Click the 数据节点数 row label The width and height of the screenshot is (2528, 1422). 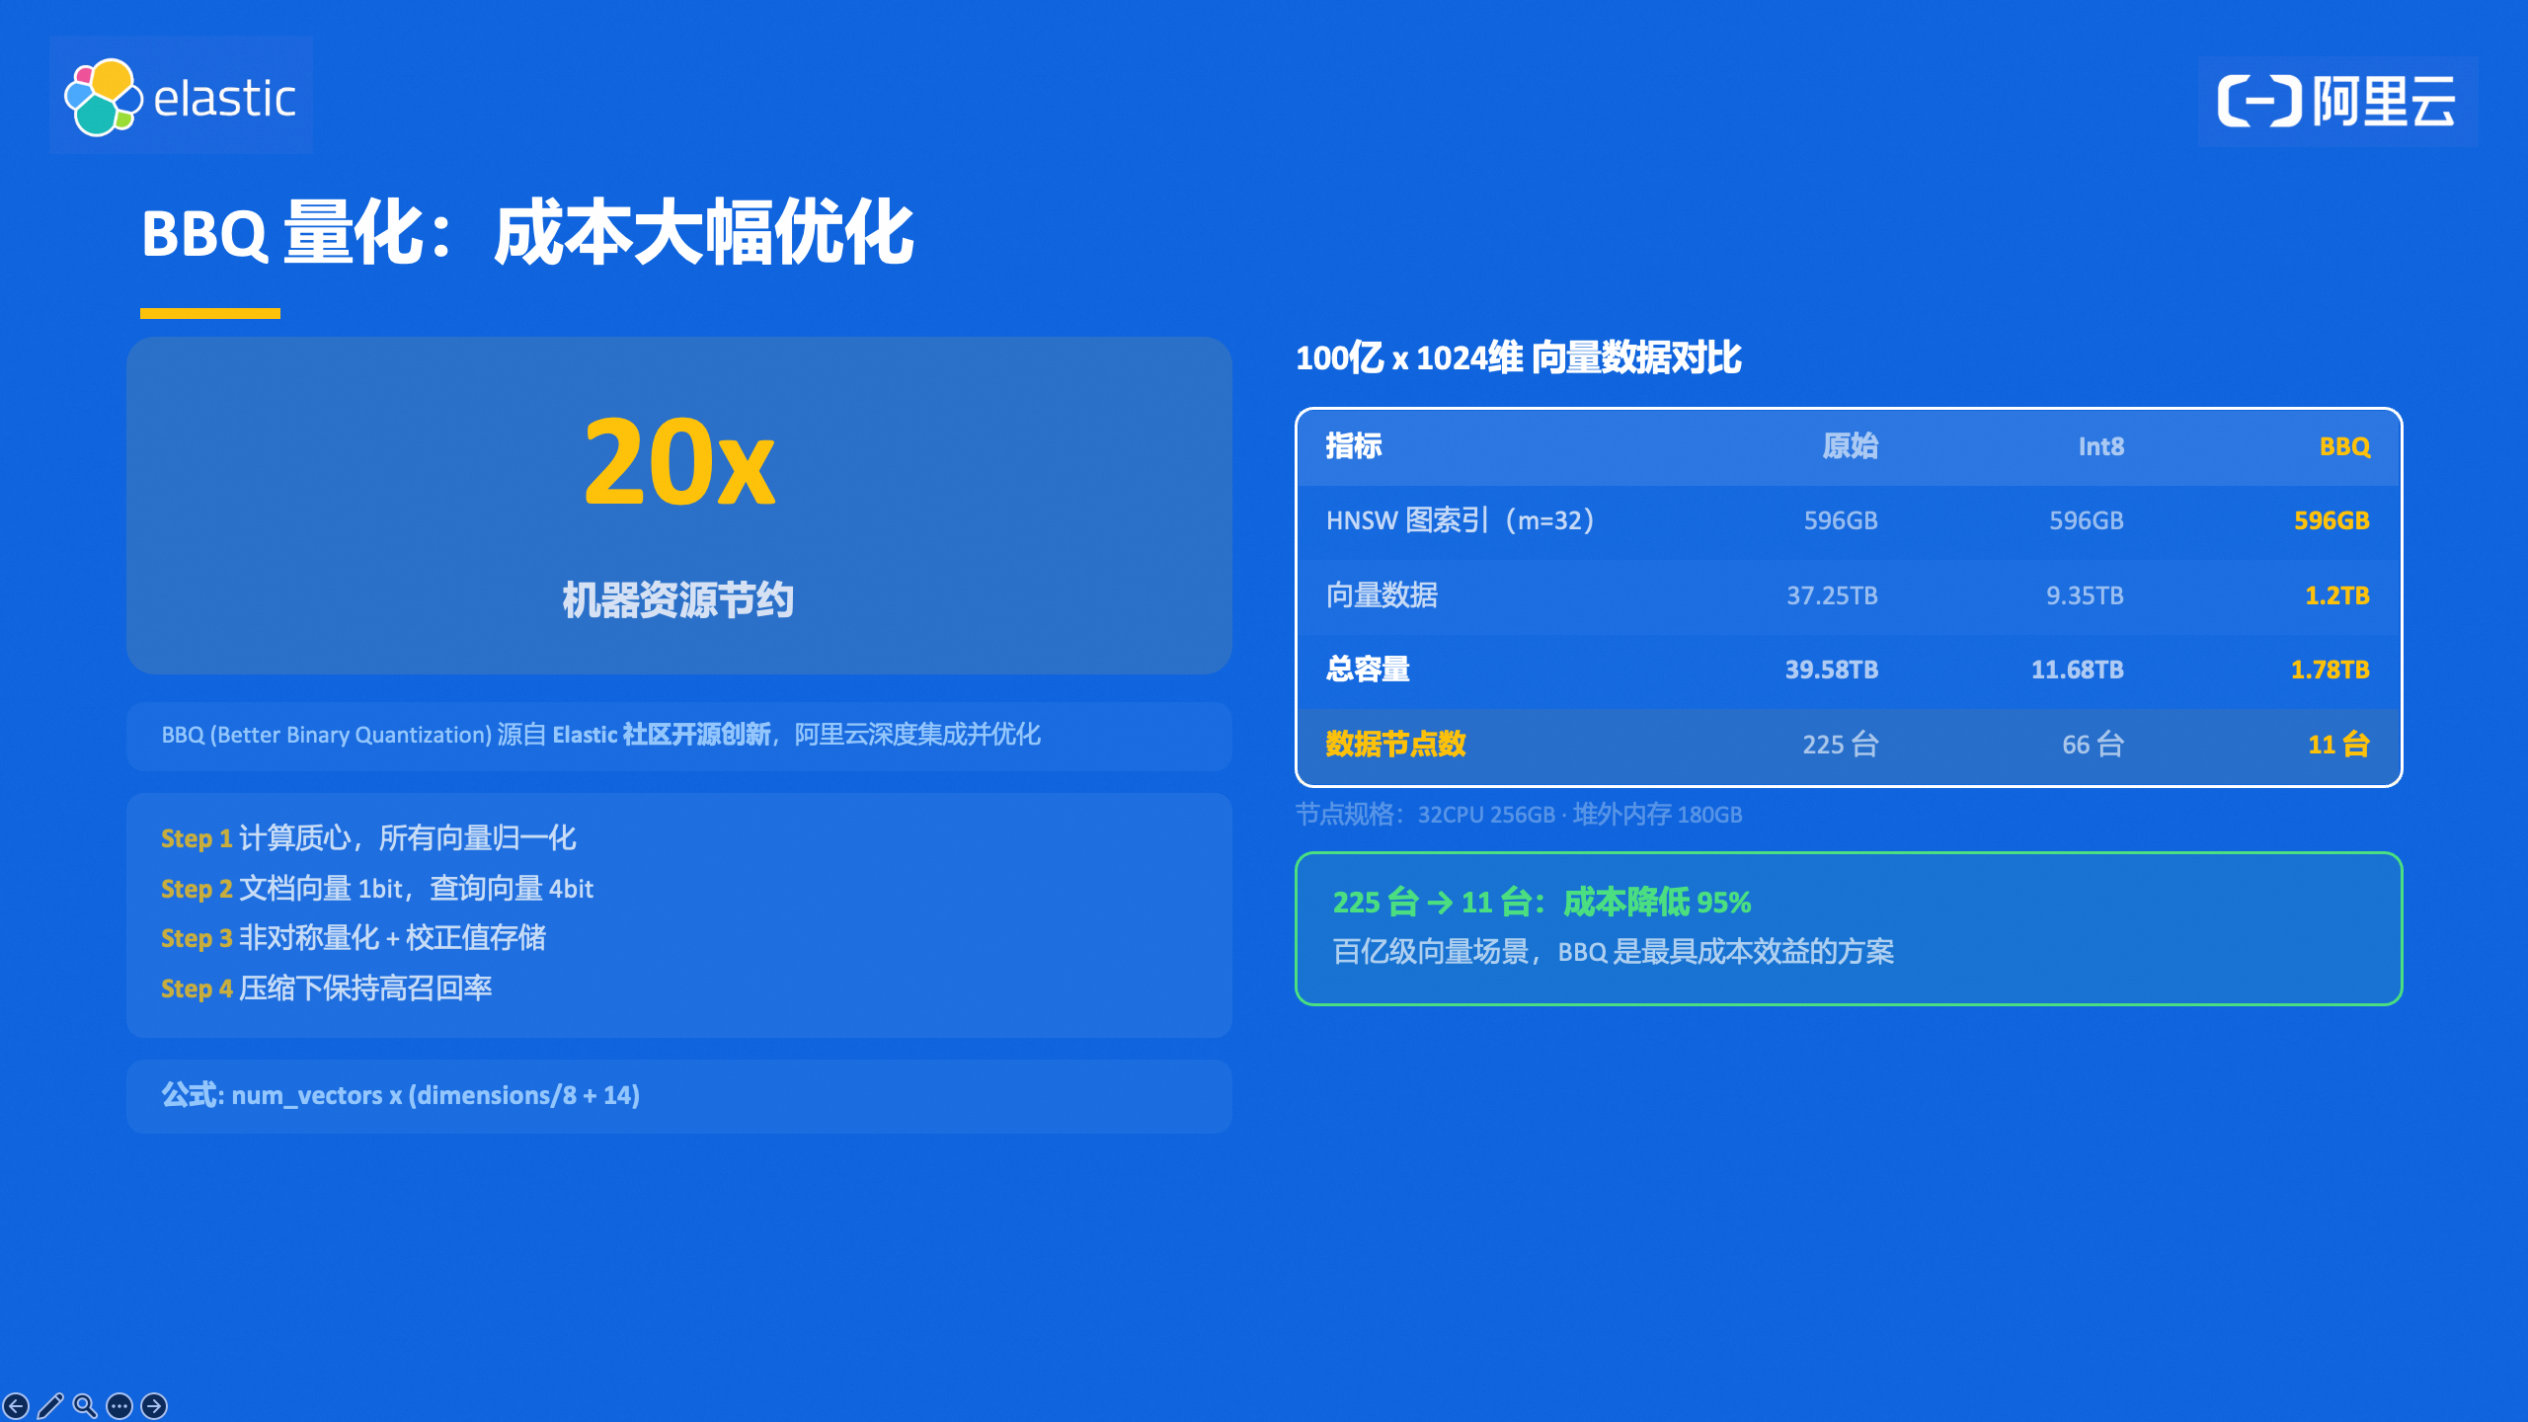[1395, 744]
